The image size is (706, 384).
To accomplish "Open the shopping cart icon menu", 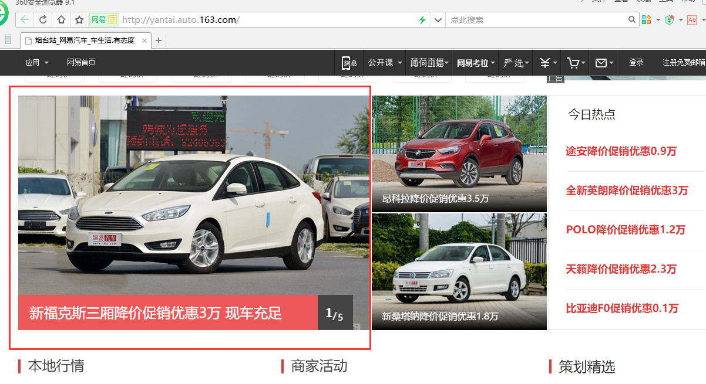I will (x=577, y=62).
